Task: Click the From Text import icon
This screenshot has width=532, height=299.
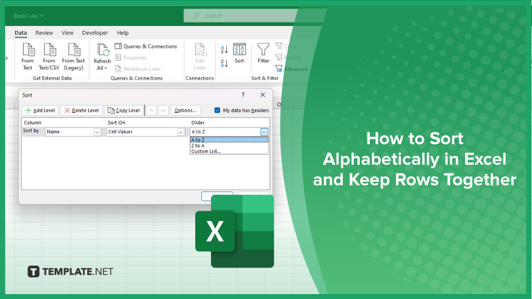Action: click(28, 50)
